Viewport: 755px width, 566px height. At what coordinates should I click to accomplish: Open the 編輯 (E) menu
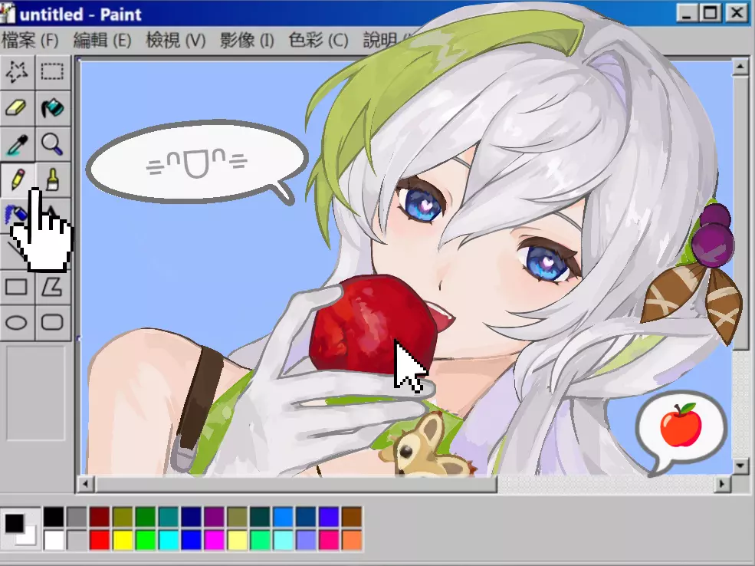102,41
